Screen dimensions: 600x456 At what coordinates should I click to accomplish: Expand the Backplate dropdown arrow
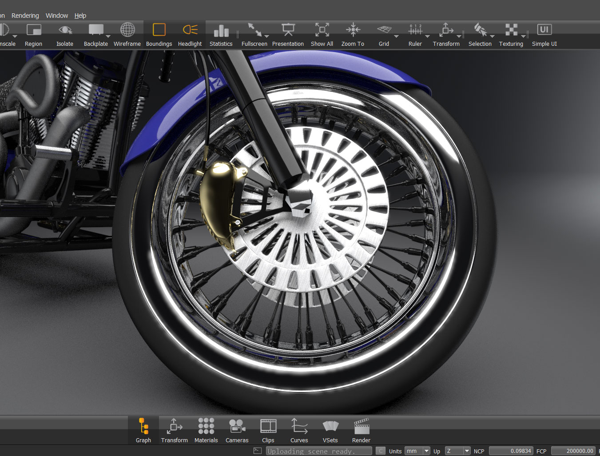(x=108, y=36)
